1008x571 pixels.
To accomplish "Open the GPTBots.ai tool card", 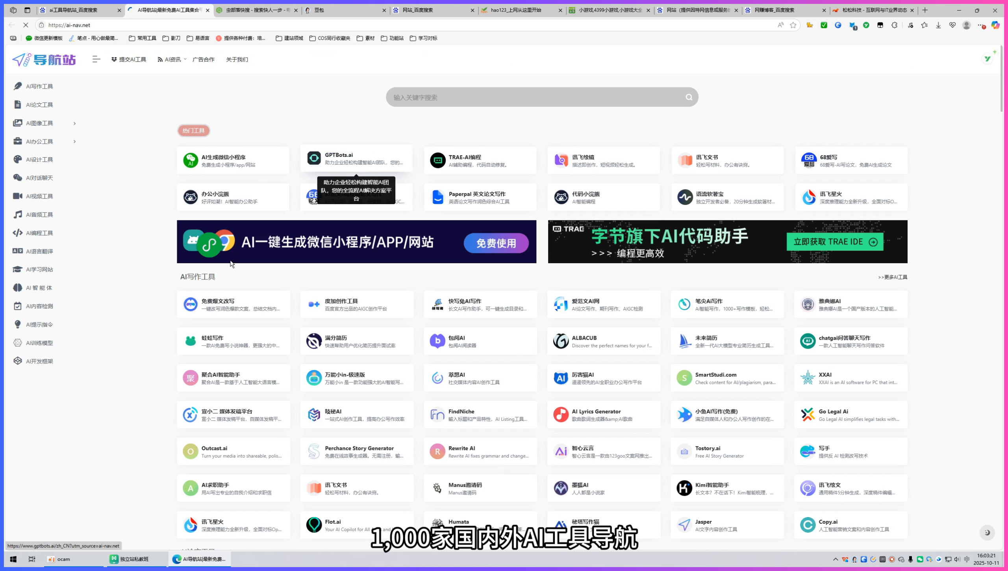I will pos(356,158).
